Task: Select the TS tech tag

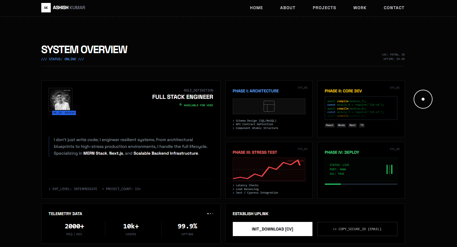Action: point(362,125)
